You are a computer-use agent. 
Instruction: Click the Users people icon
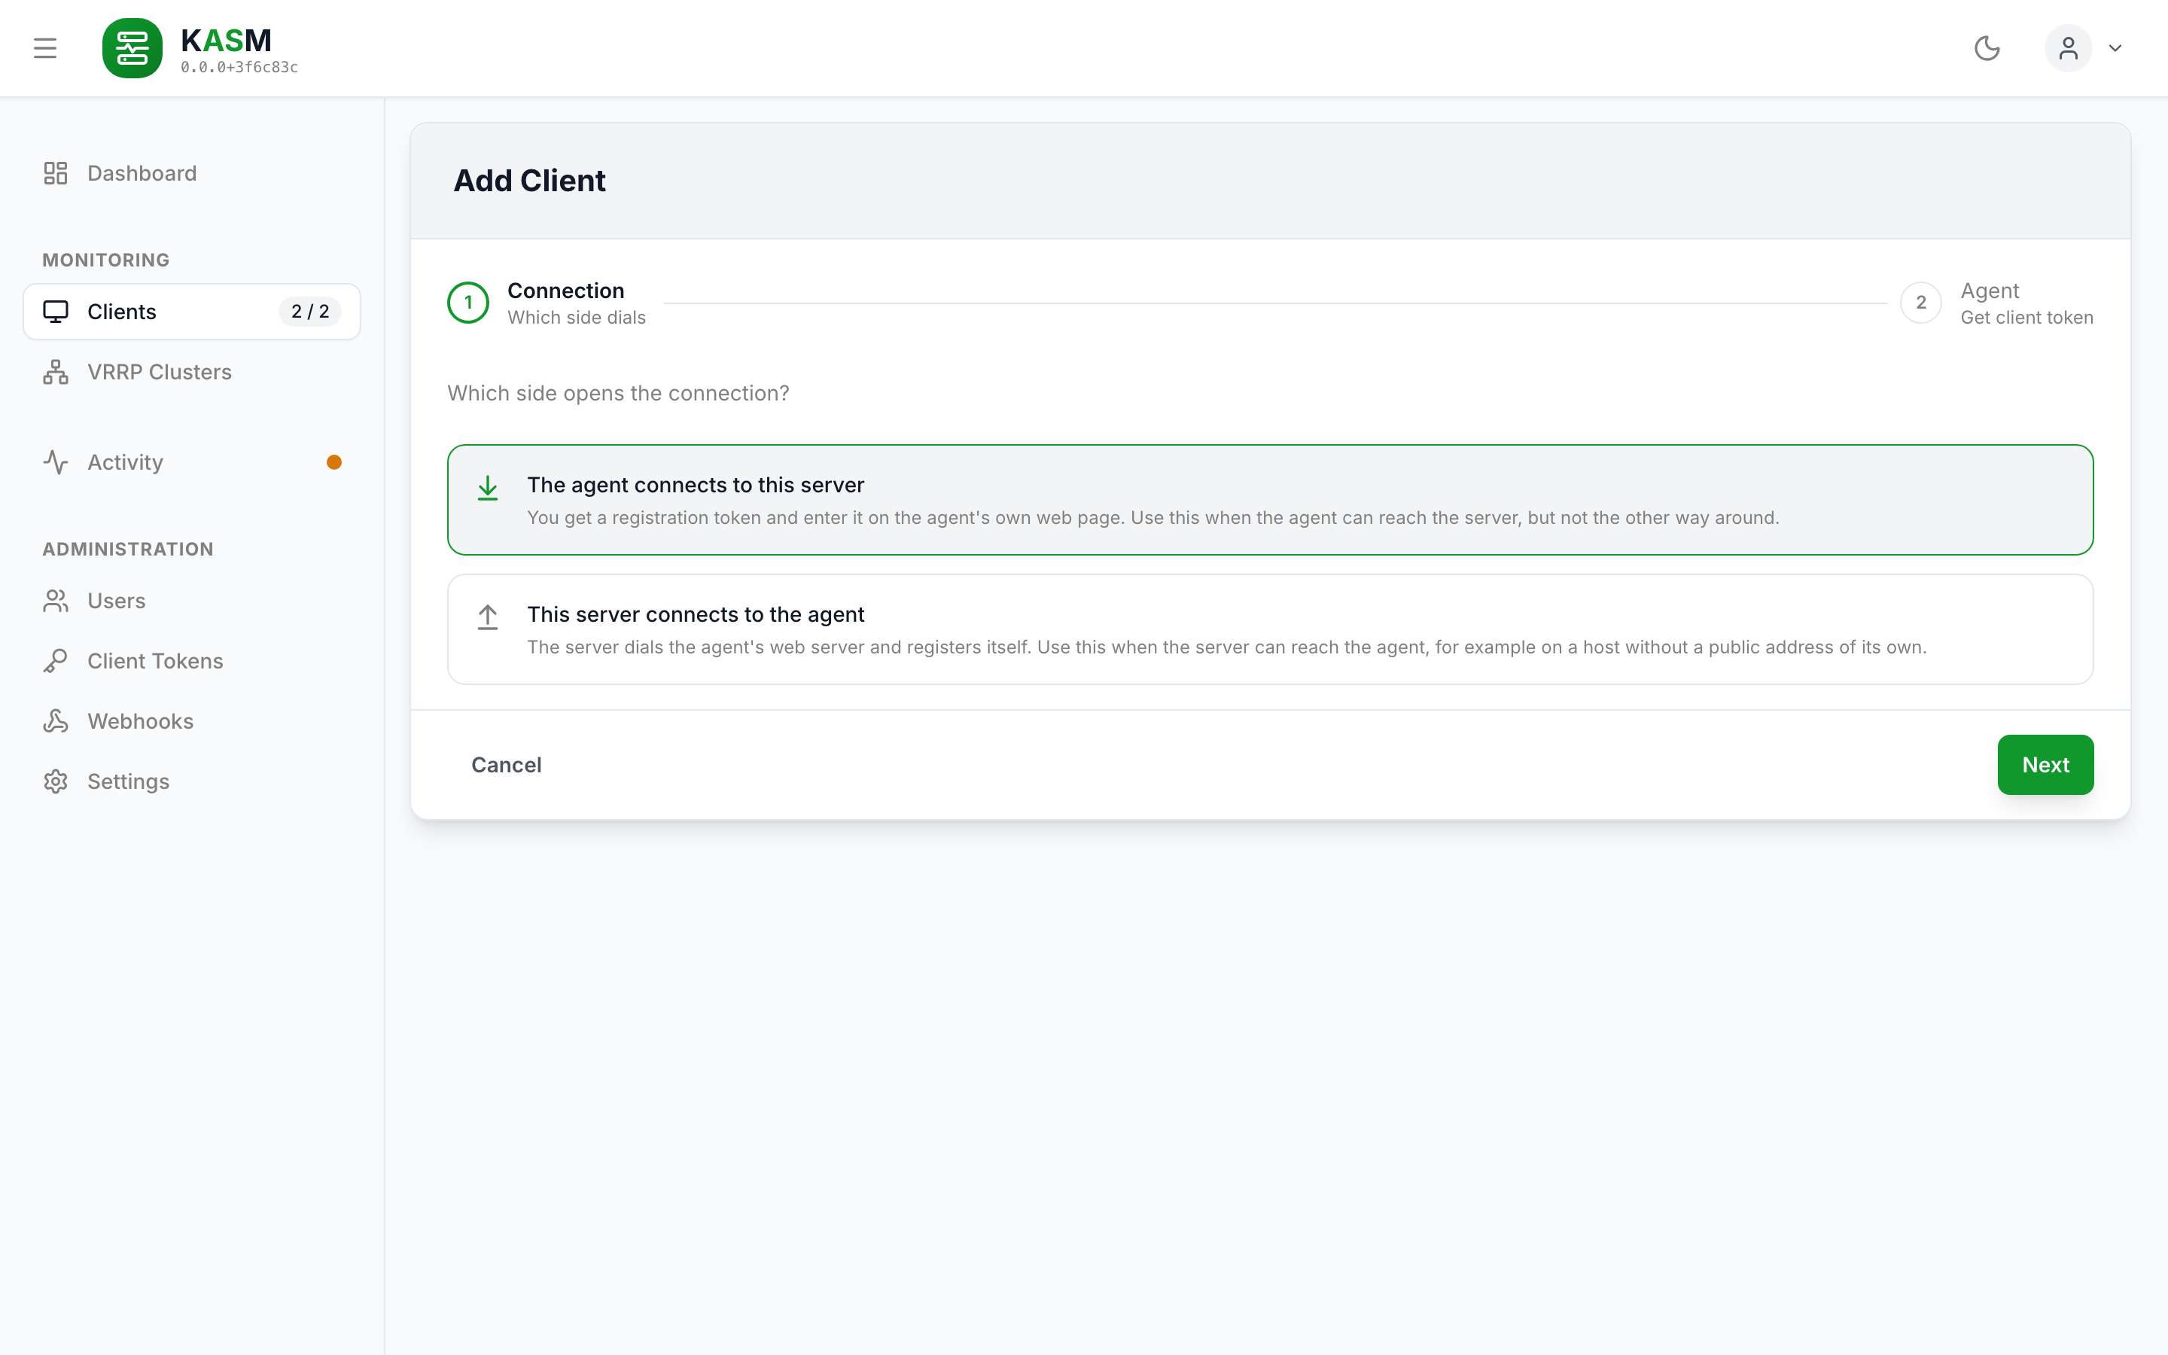[x=56, y=601]
